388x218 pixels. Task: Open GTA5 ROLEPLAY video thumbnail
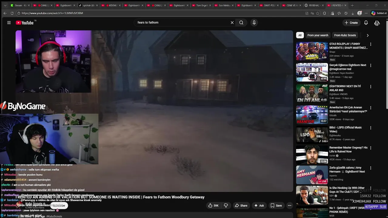click(312, 51)
